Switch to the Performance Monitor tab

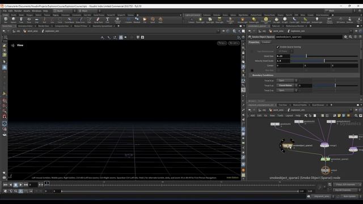point(295,26)
